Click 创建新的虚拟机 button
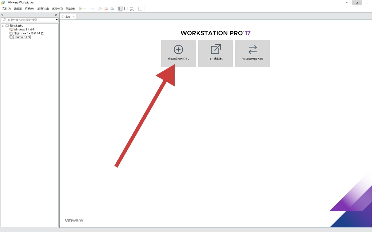This screenshot has width=372, height=232. click(178, 54)
